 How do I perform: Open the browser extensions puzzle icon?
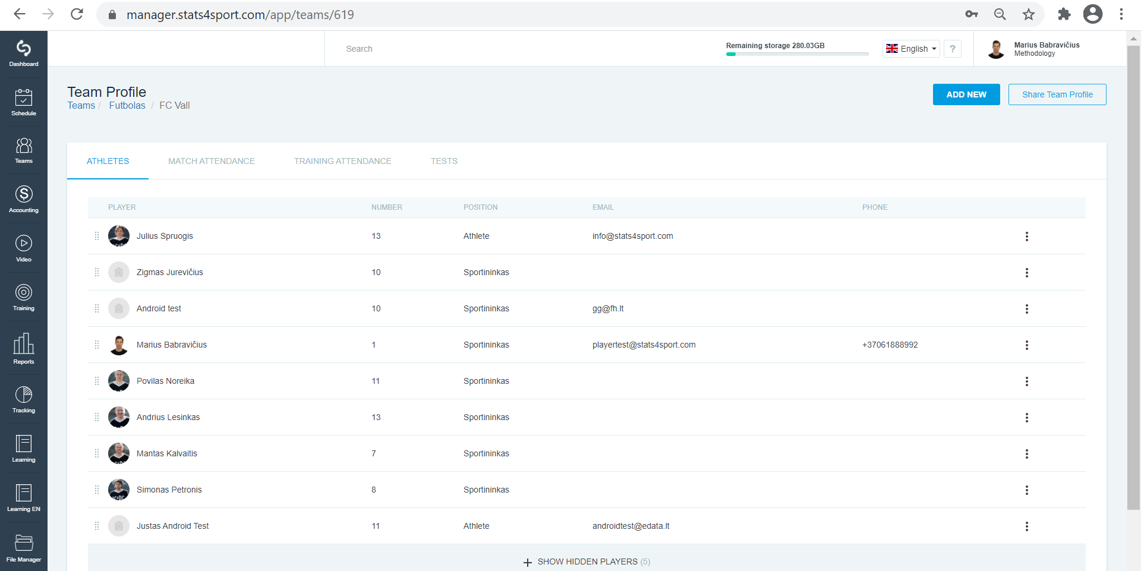(x=1064, y=14)
